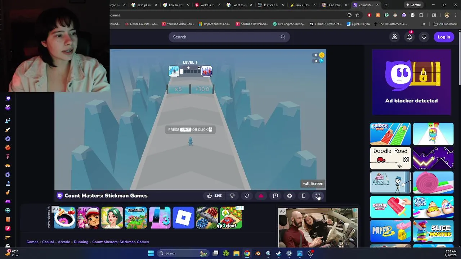Open the Games breadcrumb link

coord(32,242)
